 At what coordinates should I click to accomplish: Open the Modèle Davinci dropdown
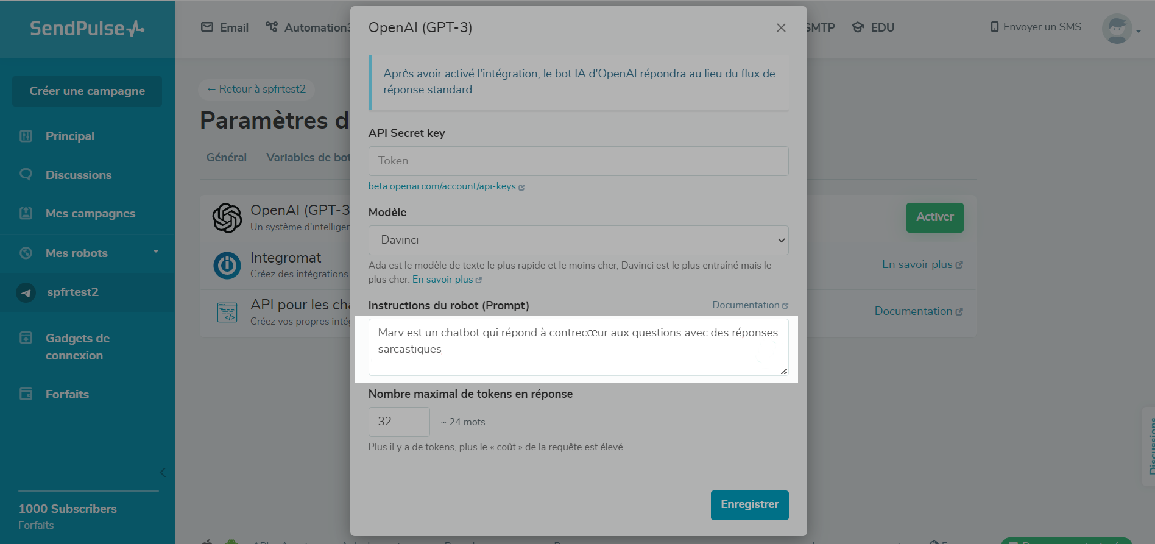[x=578, y=240]
